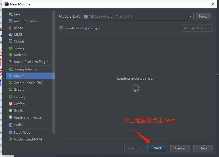Click the Clouds speech-bubble icon
This screenshot has height=157, width=219.
[x=11, y=41]
